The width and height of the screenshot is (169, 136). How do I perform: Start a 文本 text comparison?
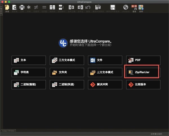coord(29,60)
